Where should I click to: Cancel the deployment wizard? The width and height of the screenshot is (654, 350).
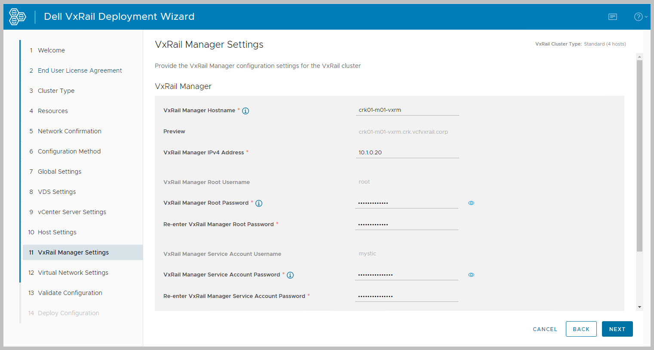(545, 329)
